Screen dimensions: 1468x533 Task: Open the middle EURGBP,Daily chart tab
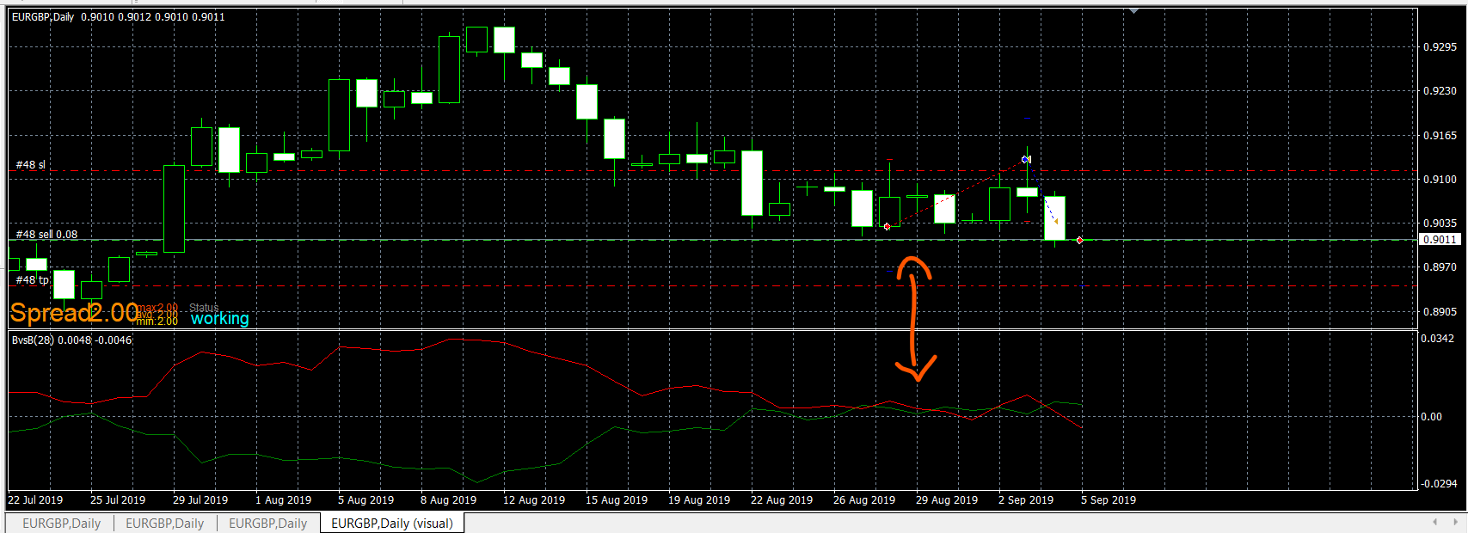point(164,523)
